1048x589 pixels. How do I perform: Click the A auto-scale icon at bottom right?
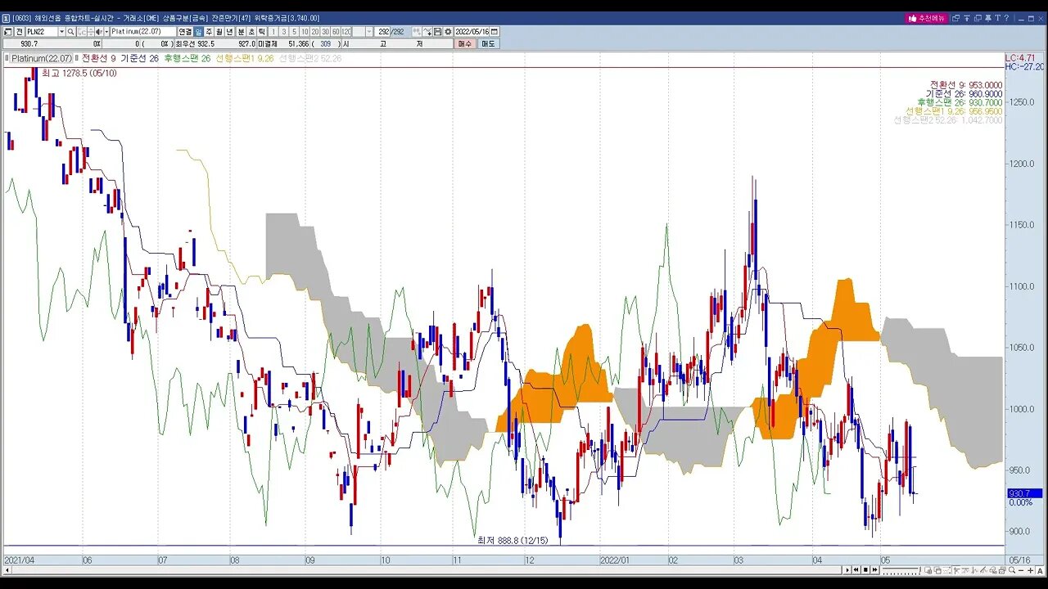[x=1040, y=570]
